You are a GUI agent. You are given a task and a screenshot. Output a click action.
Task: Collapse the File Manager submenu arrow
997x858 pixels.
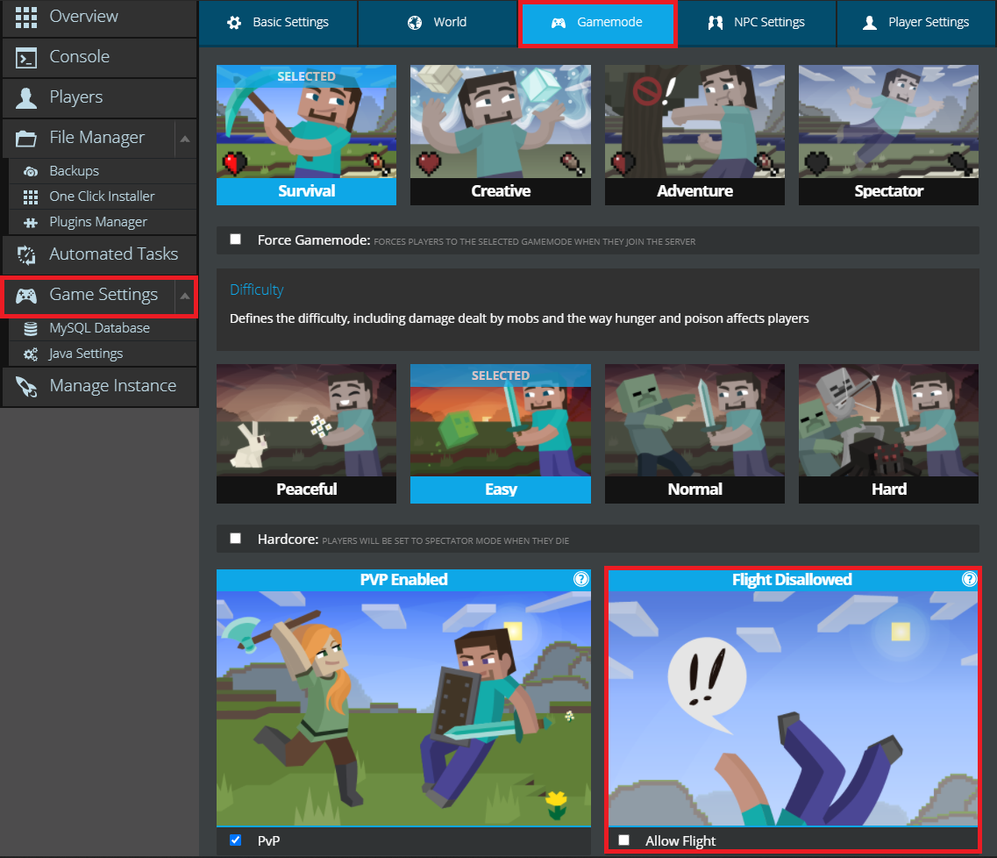pyautogui.click(x=184, y=139)
